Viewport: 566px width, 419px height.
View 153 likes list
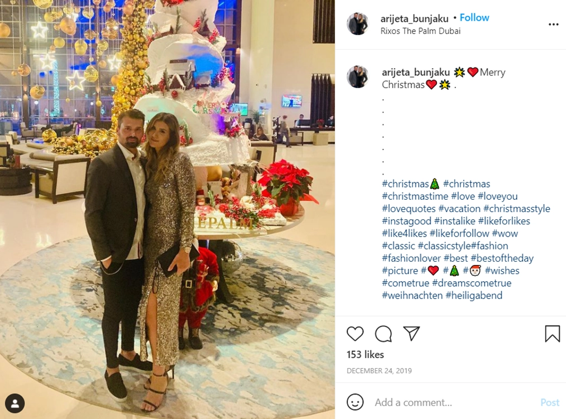(x=365, y=355)
